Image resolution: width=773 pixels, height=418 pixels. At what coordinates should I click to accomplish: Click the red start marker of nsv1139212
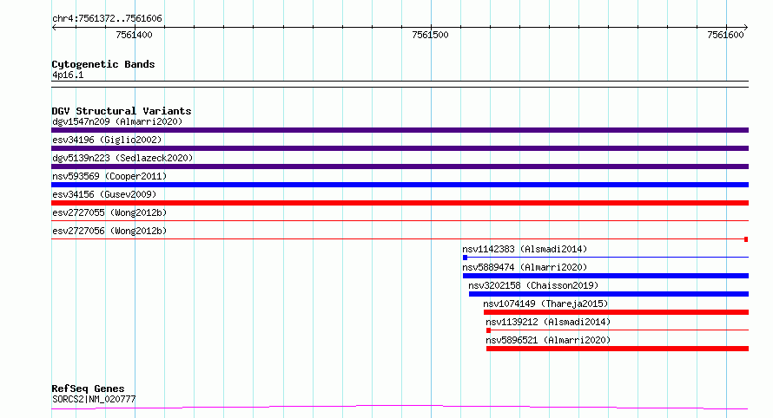point(488,330)
